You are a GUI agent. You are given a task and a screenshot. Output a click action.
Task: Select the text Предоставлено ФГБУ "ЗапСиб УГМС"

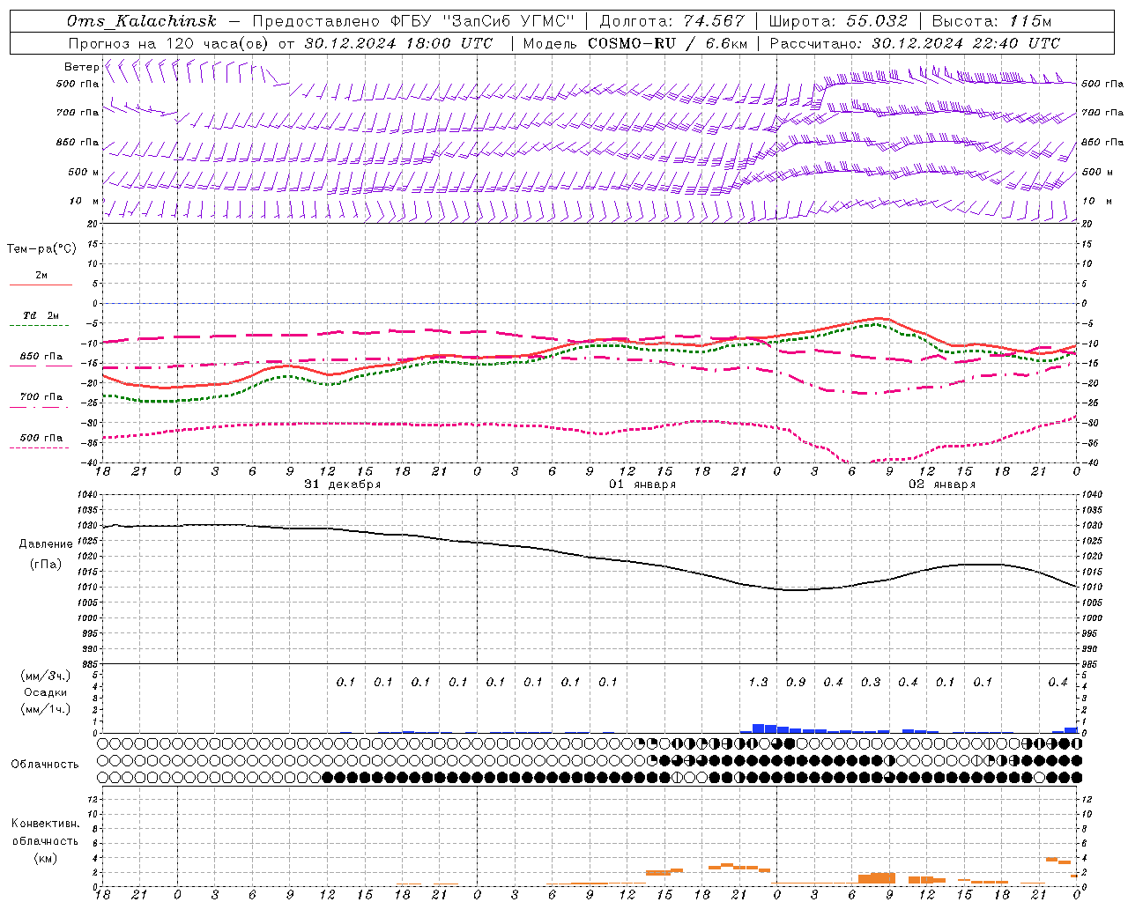(x=413, y=21)
